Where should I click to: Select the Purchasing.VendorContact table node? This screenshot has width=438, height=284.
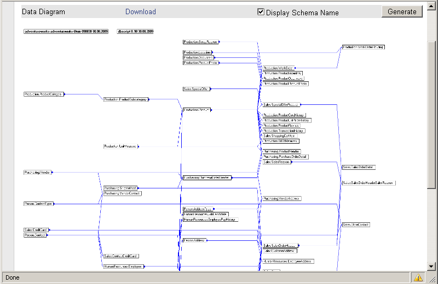pos(122,193)
